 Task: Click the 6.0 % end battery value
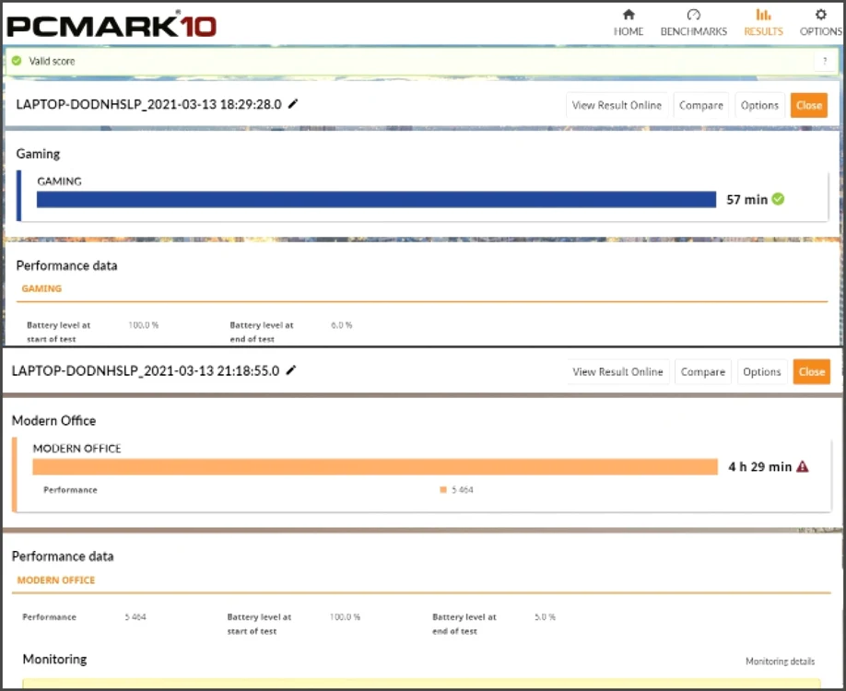342,325
